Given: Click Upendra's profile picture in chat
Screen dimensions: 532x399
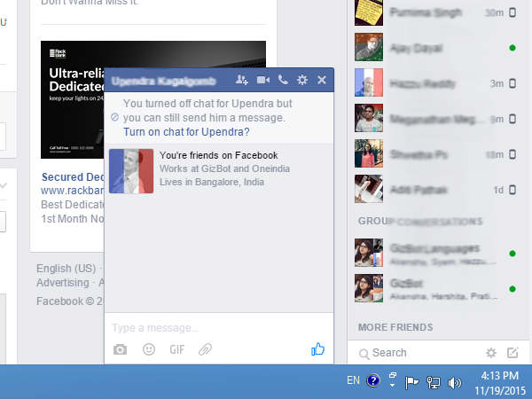Looking at the screenshot, I should click(131, 170).
